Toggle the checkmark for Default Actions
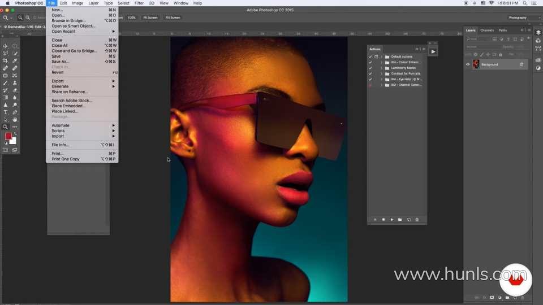Screen dimensions: 543x305 point(370,56)
